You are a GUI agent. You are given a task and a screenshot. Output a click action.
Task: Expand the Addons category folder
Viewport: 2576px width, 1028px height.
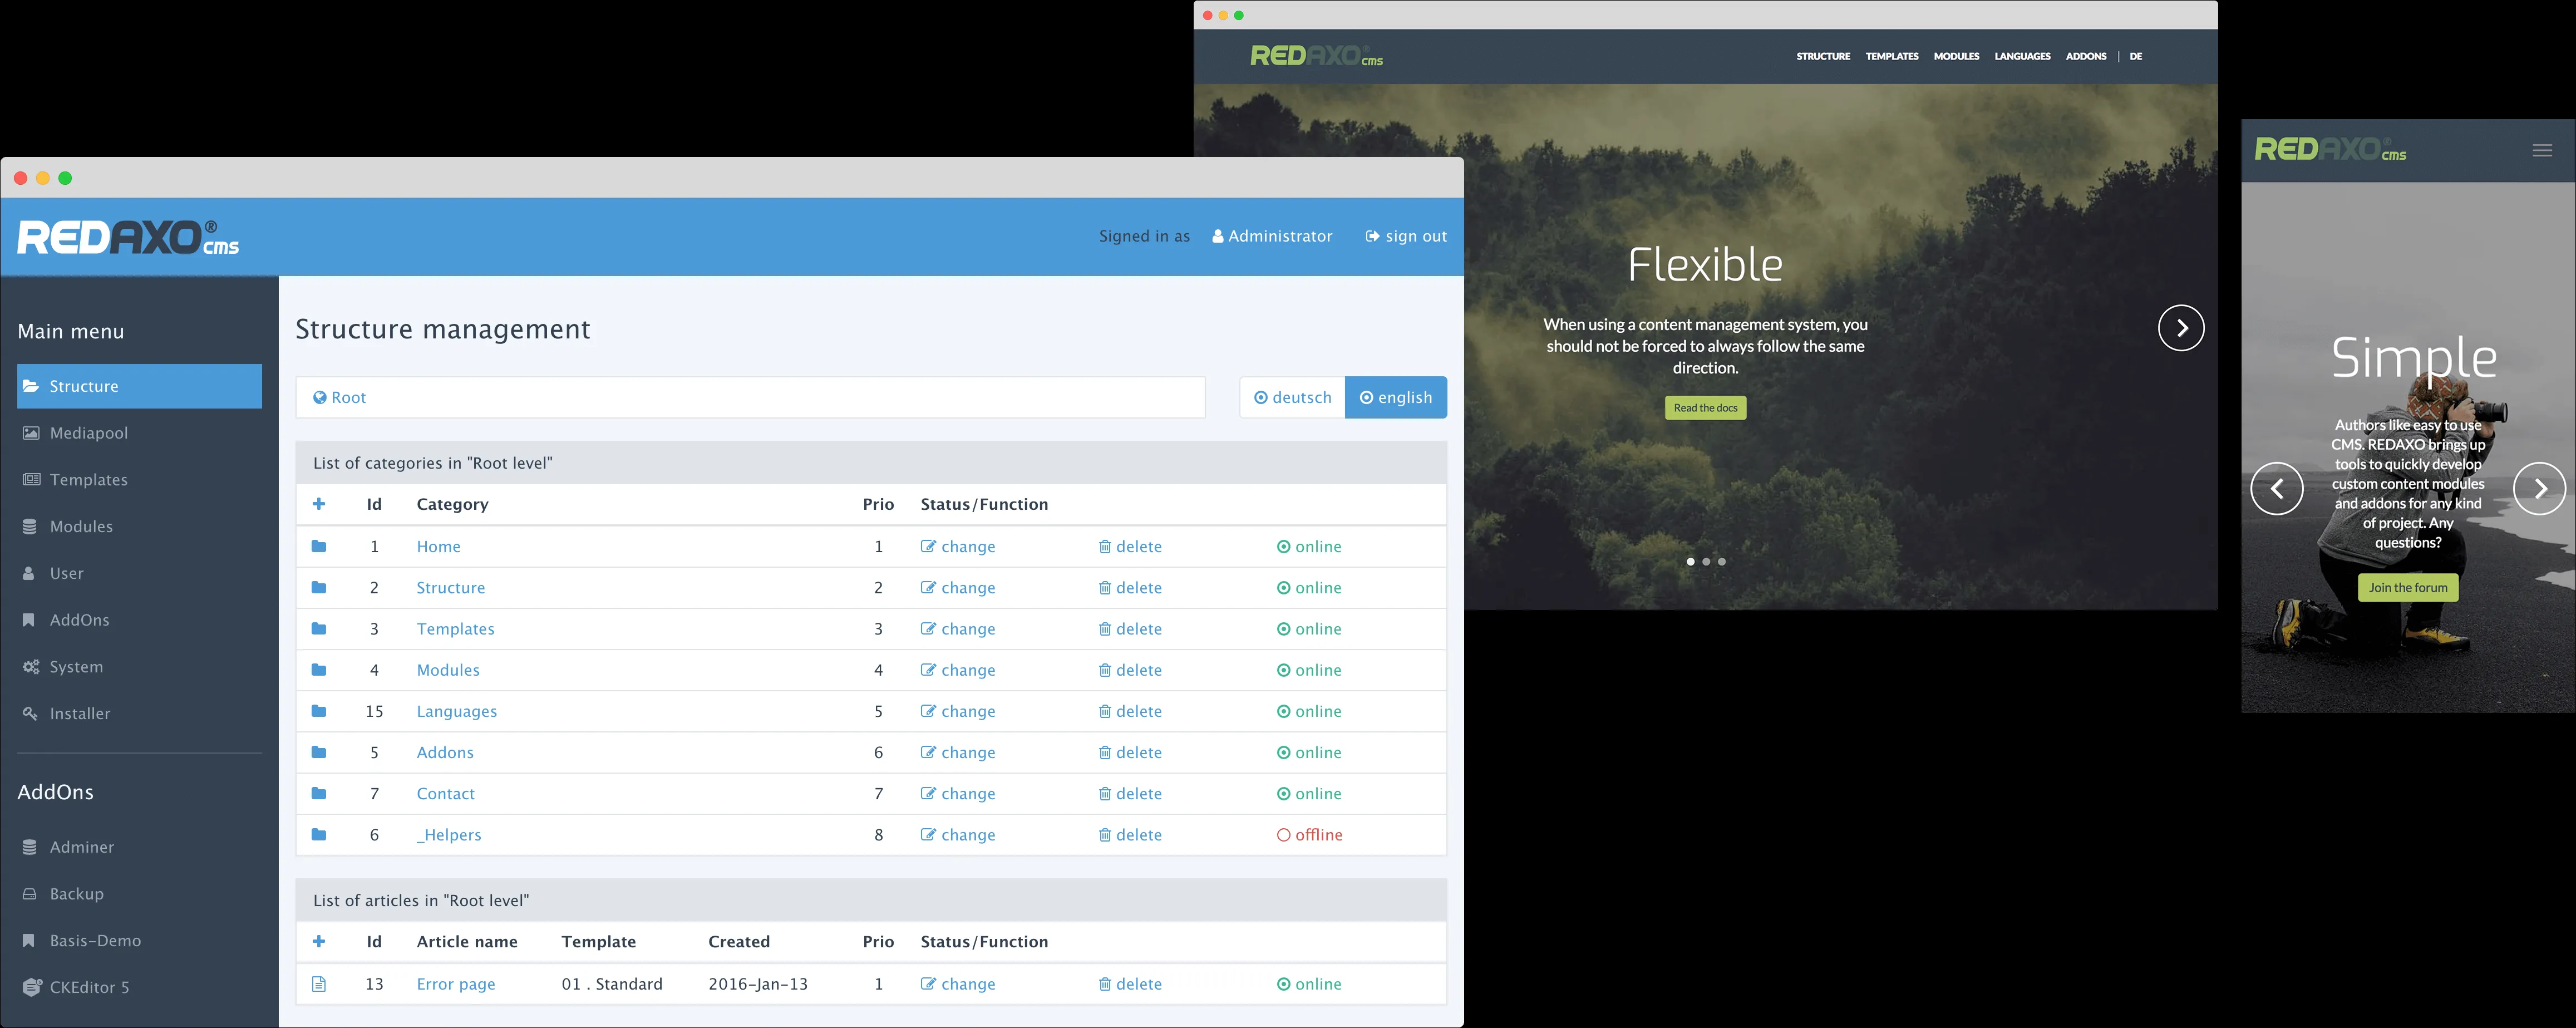tap(319, 752)
